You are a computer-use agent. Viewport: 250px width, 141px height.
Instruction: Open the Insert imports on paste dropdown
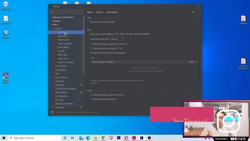click(x=118, y=39)
